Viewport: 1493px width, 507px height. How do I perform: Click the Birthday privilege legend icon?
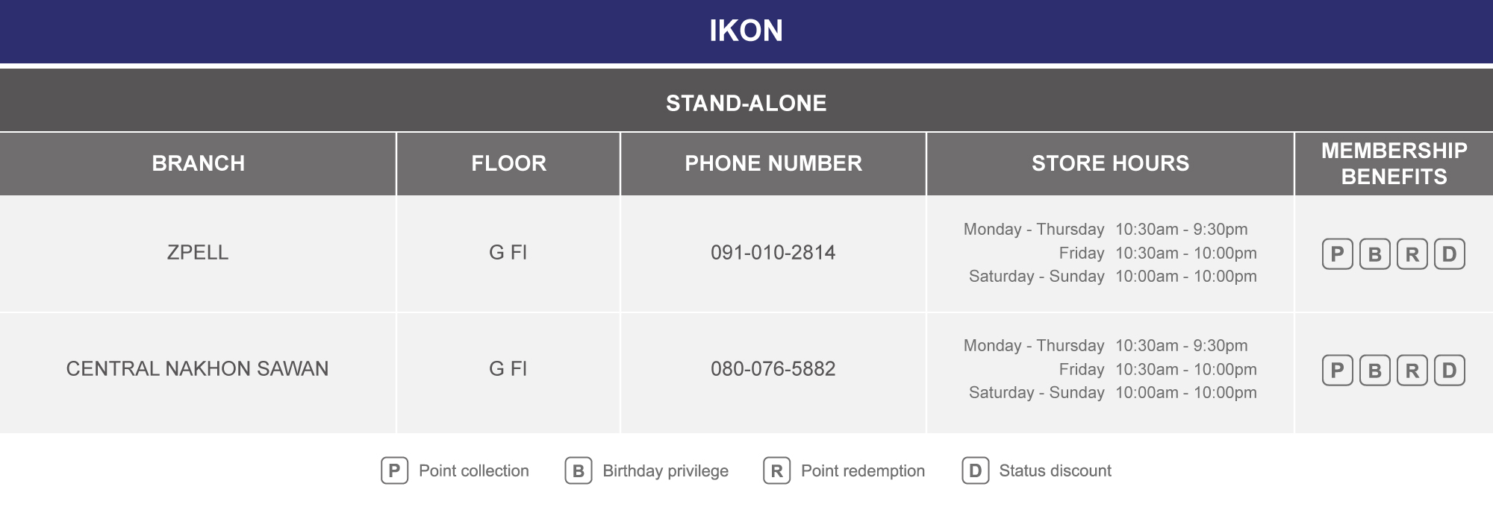point(579,470)
